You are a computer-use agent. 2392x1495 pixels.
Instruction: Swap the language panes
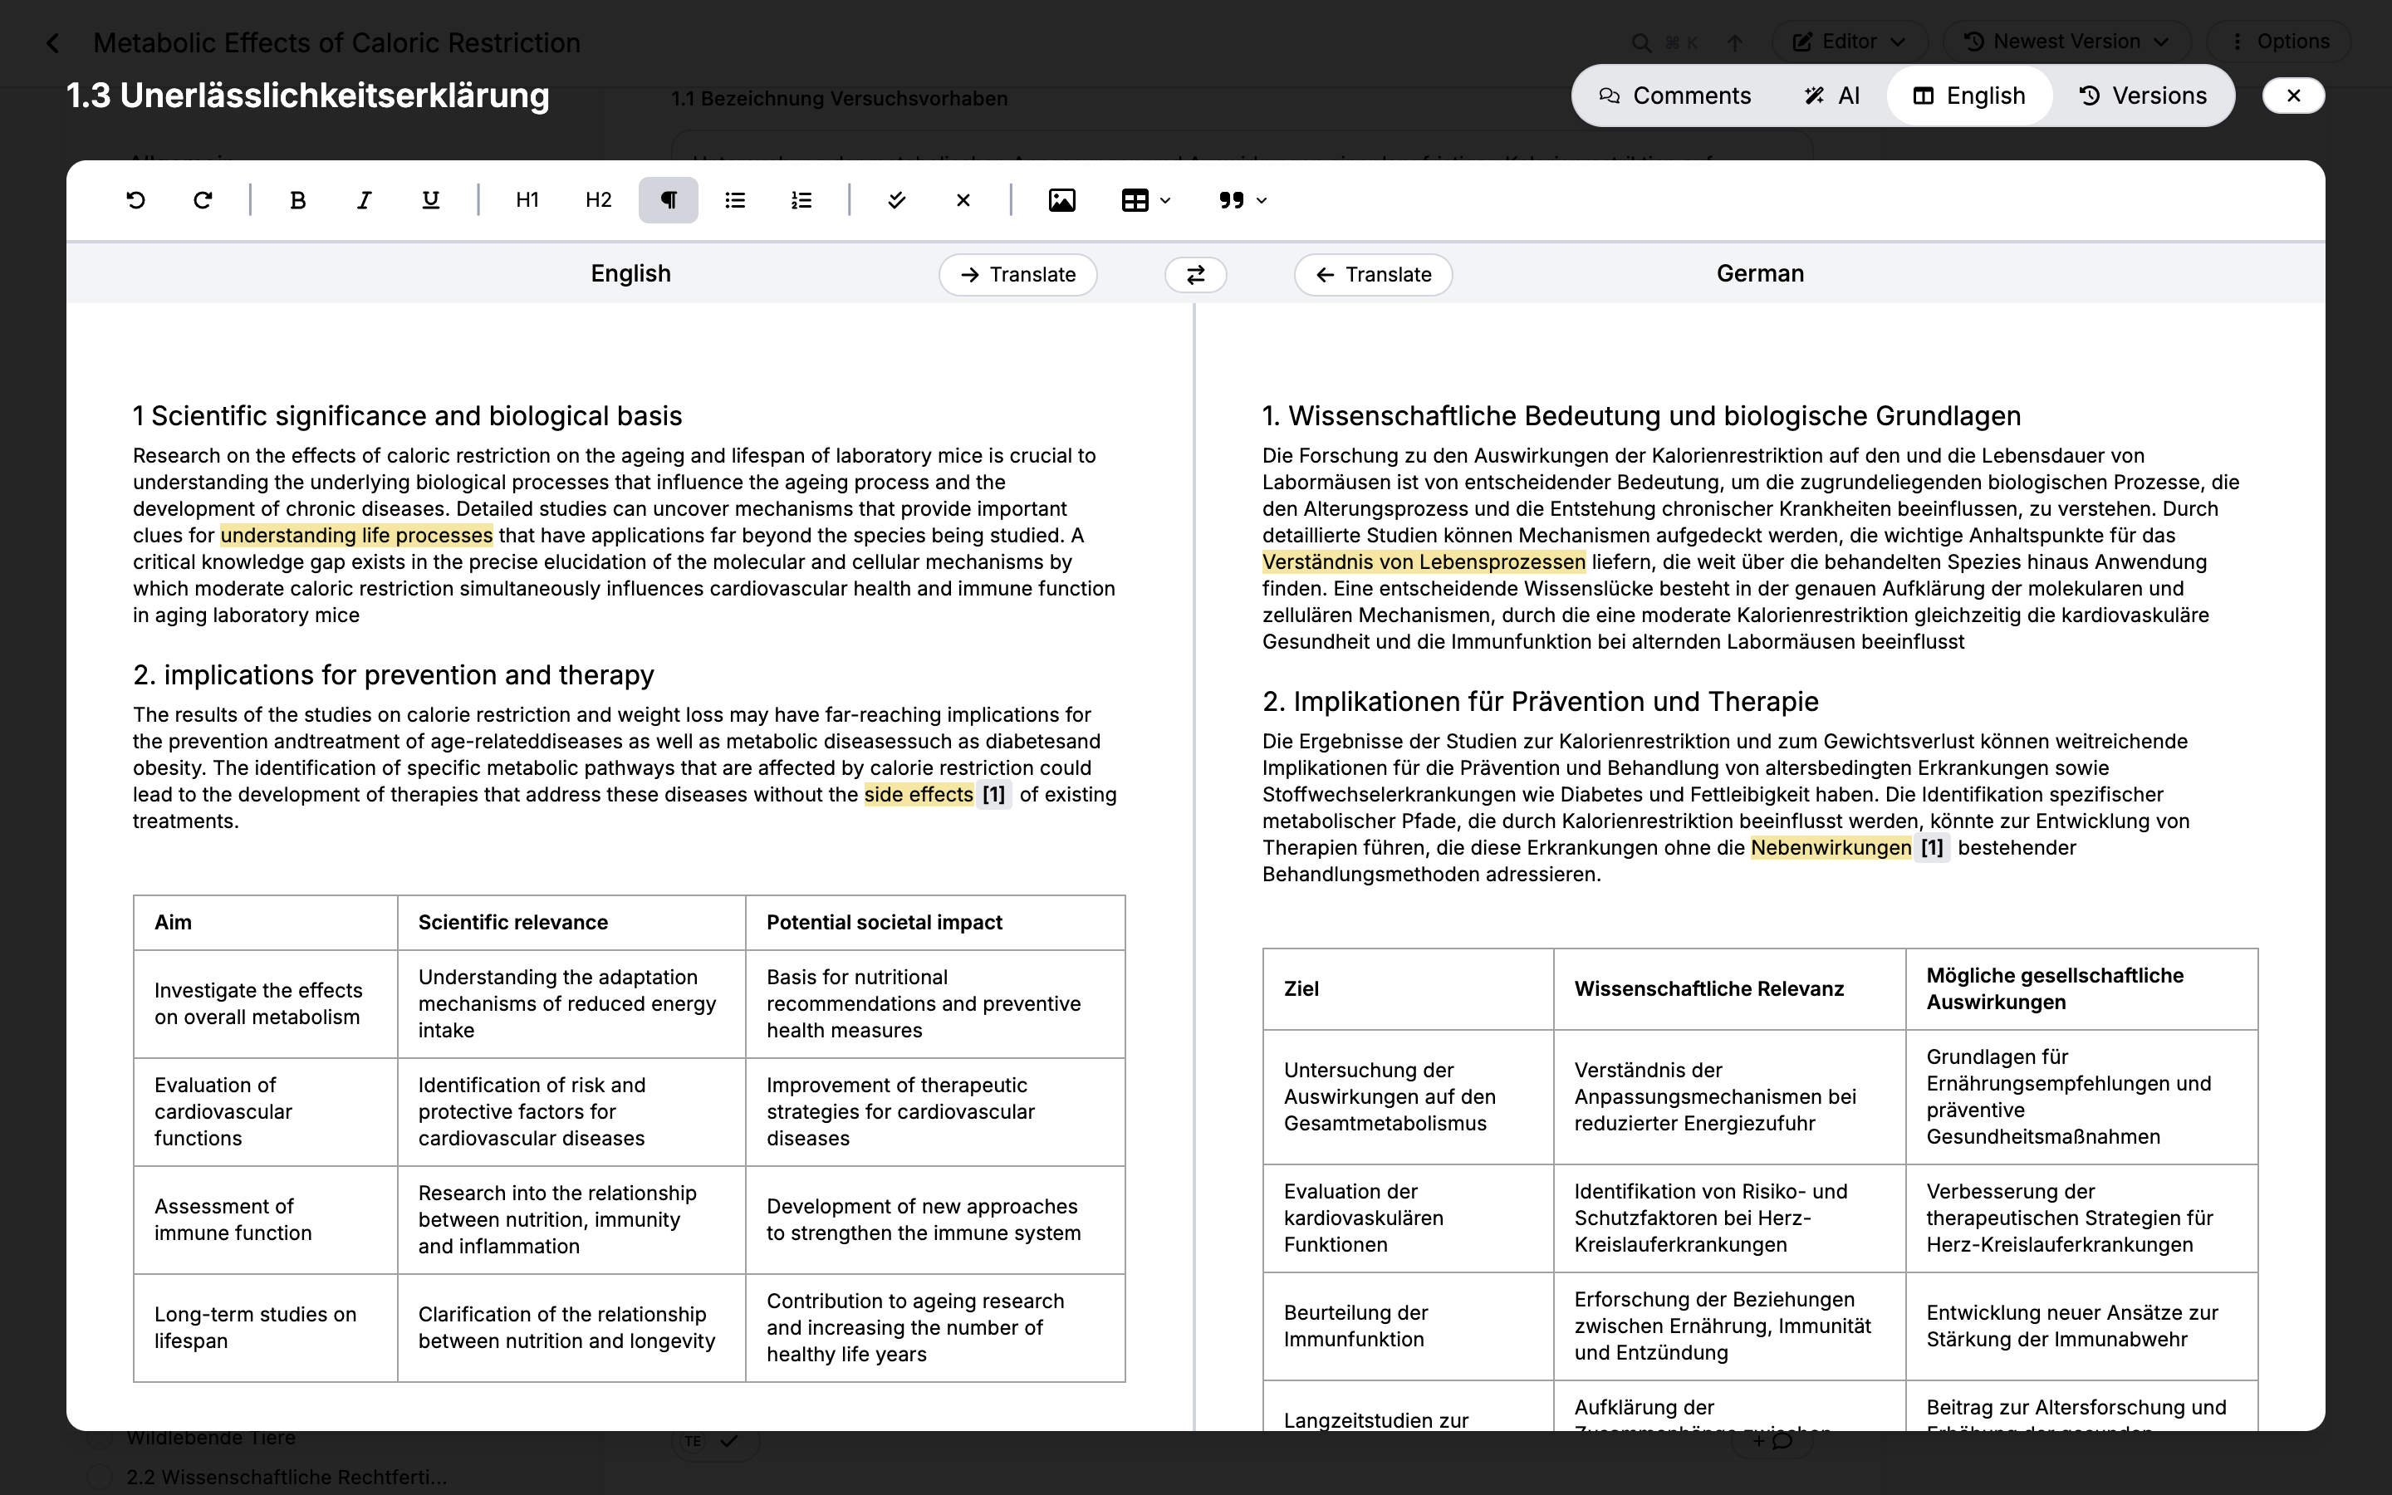[1196, 275]
